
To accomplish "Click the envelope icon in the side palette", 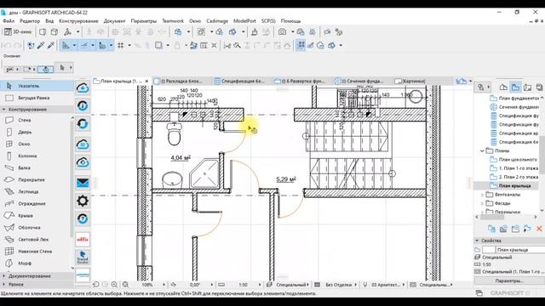I will coord(83,183).
